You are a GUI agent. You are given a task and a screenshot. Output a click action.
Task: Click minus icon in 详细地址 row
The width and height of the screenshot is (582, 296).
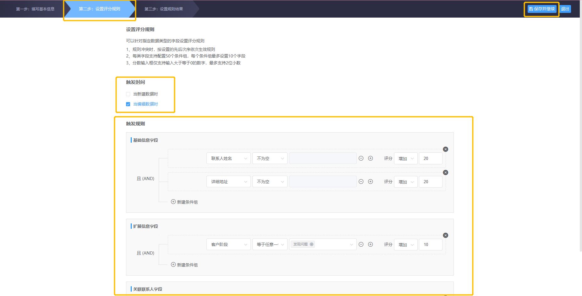coord(361,182)
